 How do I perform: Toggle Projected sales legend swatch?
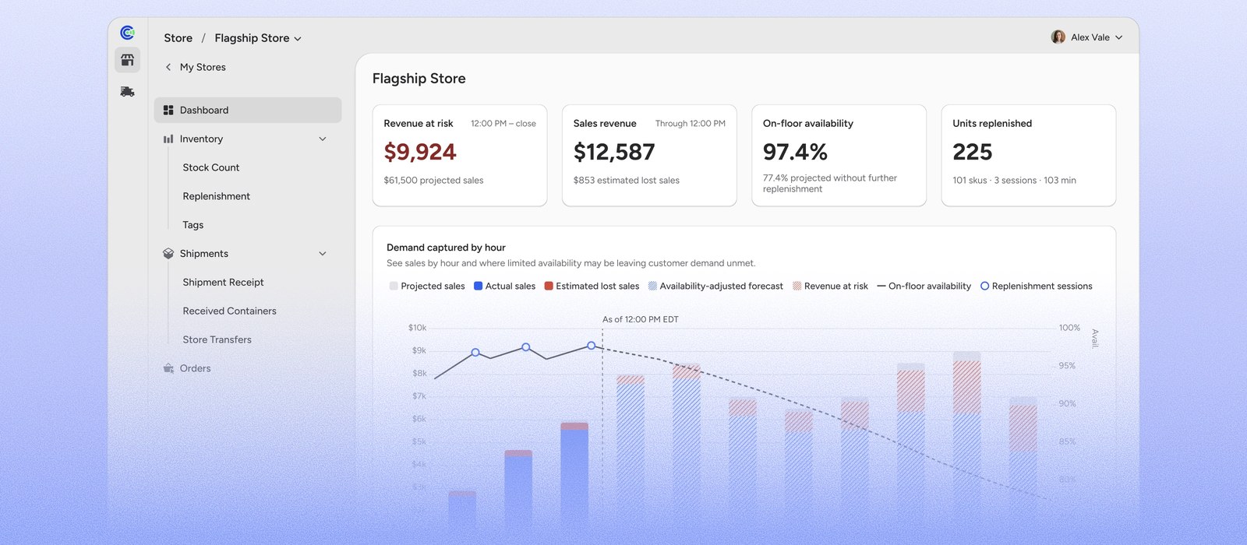[394, 287]
